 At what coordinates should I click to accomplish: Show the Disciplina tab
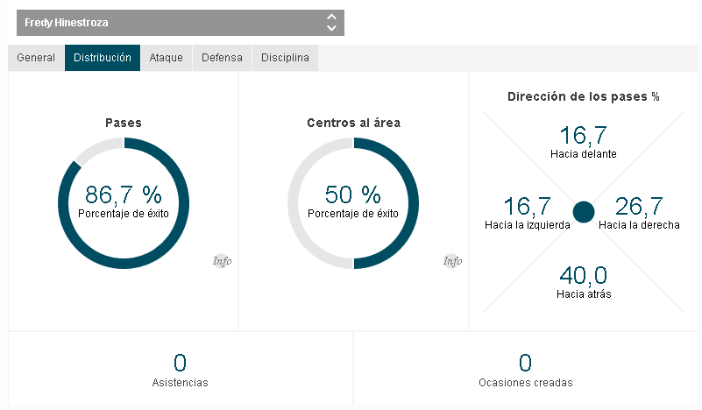click(285, 58)
